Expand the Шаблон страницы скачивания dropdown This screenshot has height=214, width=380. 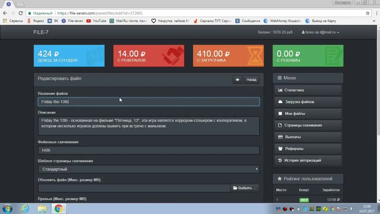click(x=148, y=169)
